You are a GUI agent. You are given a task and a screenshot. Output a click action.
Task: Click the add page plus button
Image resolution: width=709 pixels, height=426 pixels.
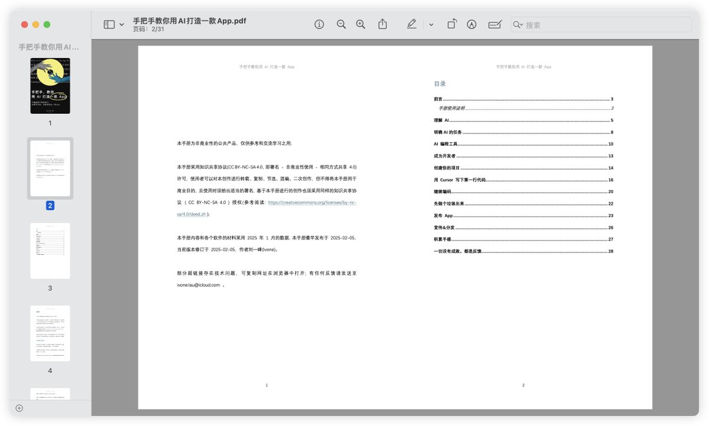(19, 408)
